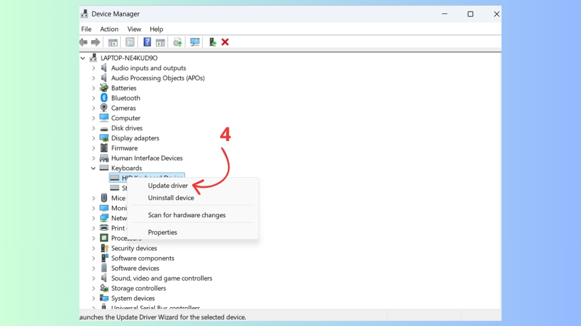Click the Processors category icon

tap(104, 238)
